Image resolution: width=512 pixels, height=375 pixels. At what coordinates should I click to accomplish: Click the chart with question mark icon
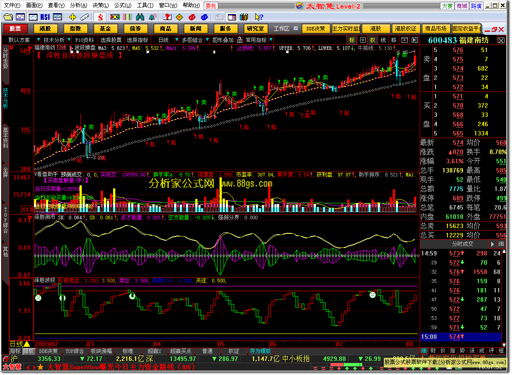167,17
